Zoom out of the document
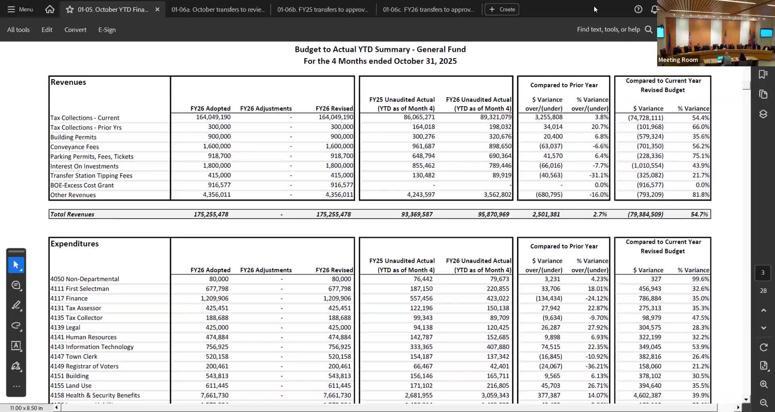 pyautogui.click(x=763, y=402)
